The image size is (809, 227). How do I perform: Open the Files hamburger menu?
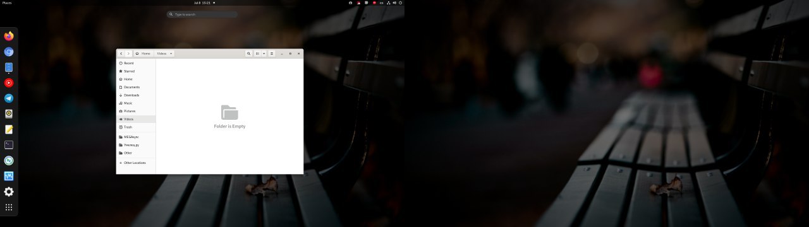pyautogui.click(x=272, y=54)
